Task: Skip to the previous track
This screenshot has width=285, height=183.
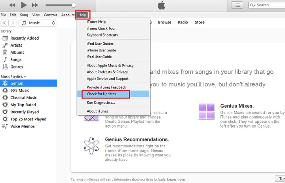Action: click(12, 5)
